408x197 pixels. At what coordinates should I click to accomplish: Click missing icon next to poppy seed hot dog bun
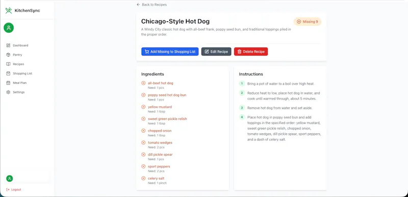click(143, 95)
